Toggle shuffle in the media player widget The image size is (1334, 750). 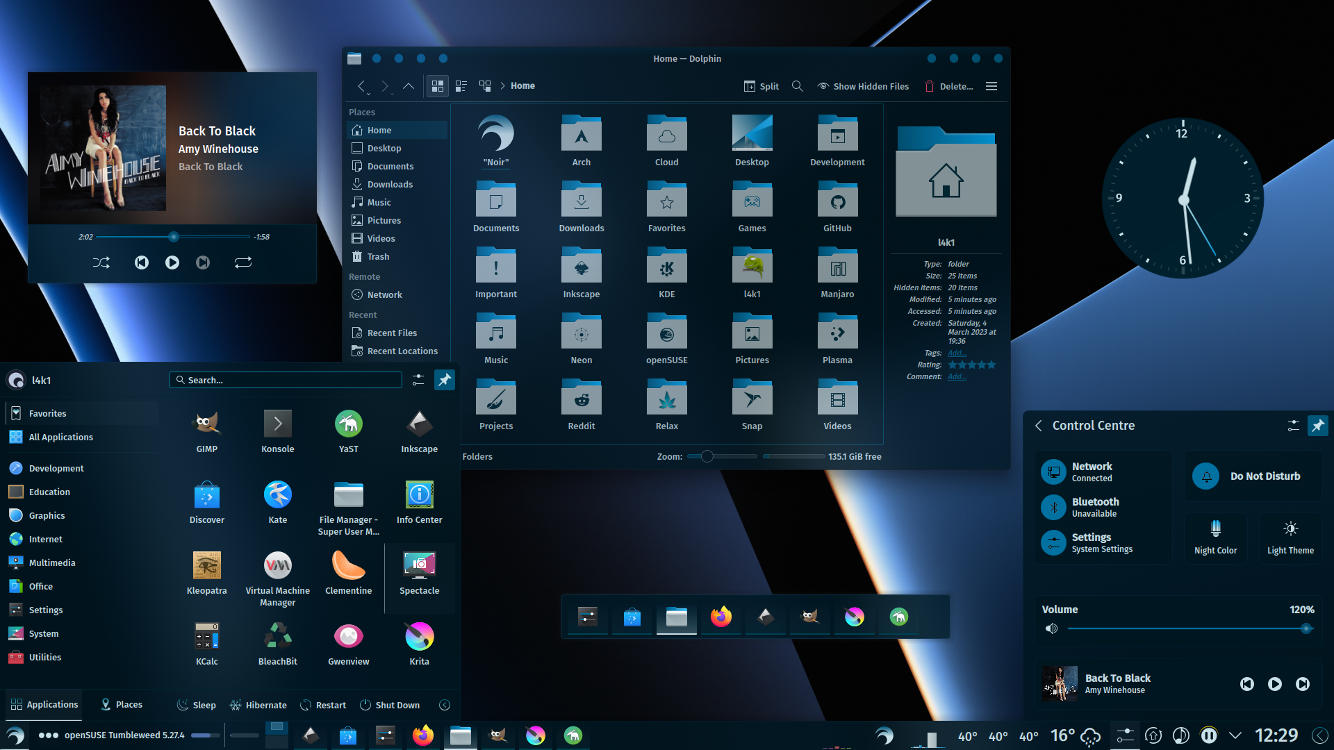101,262
